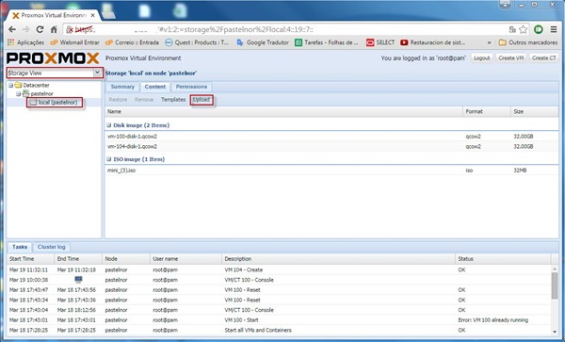
Task: Click the task list scroll down arrow
Action: (x=555, y=332)
